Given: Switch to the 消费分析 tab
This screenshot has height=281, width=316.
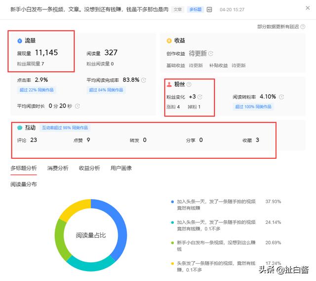Looking at the screenshot, I should point(58,168).
